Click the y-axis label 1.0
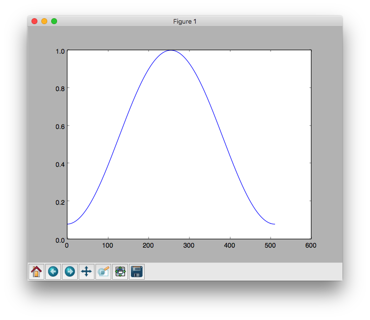 click(60, 51)
